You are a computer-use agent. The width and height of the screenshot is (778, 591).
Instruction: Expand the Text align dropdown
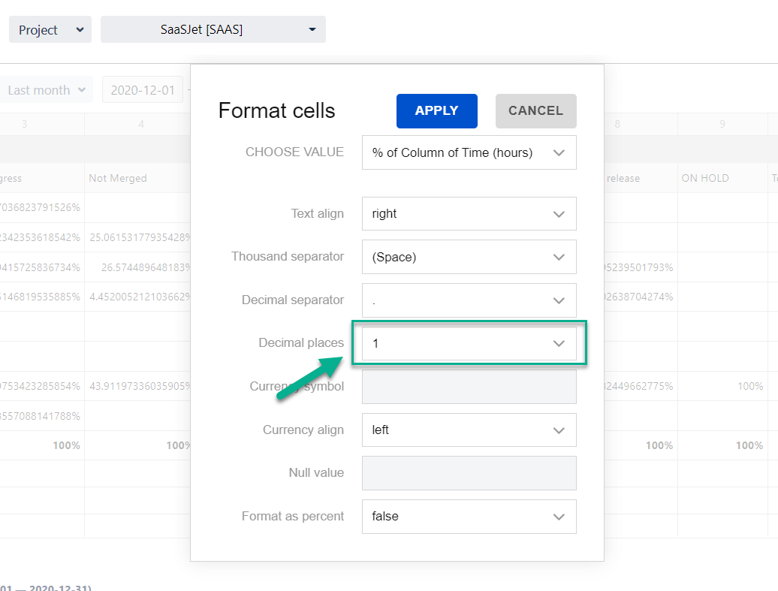pos(469,214)
